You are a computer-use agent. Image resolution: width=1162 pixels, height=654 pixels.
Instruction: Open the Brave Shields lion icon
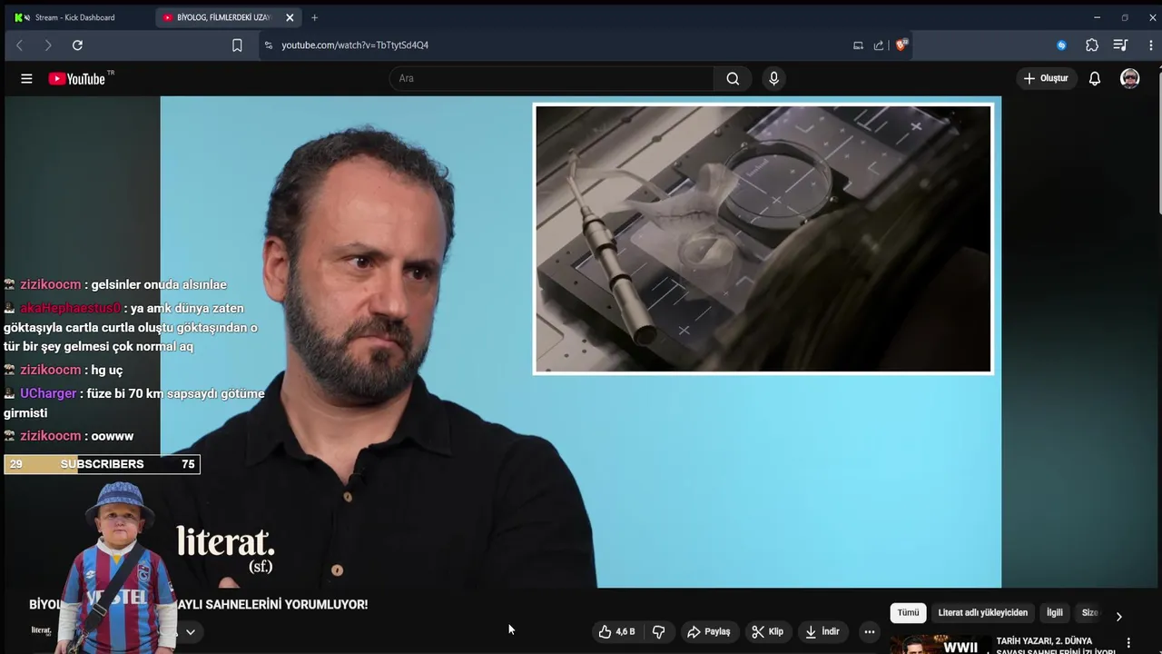pyautogui.click(x=901, y=45)
